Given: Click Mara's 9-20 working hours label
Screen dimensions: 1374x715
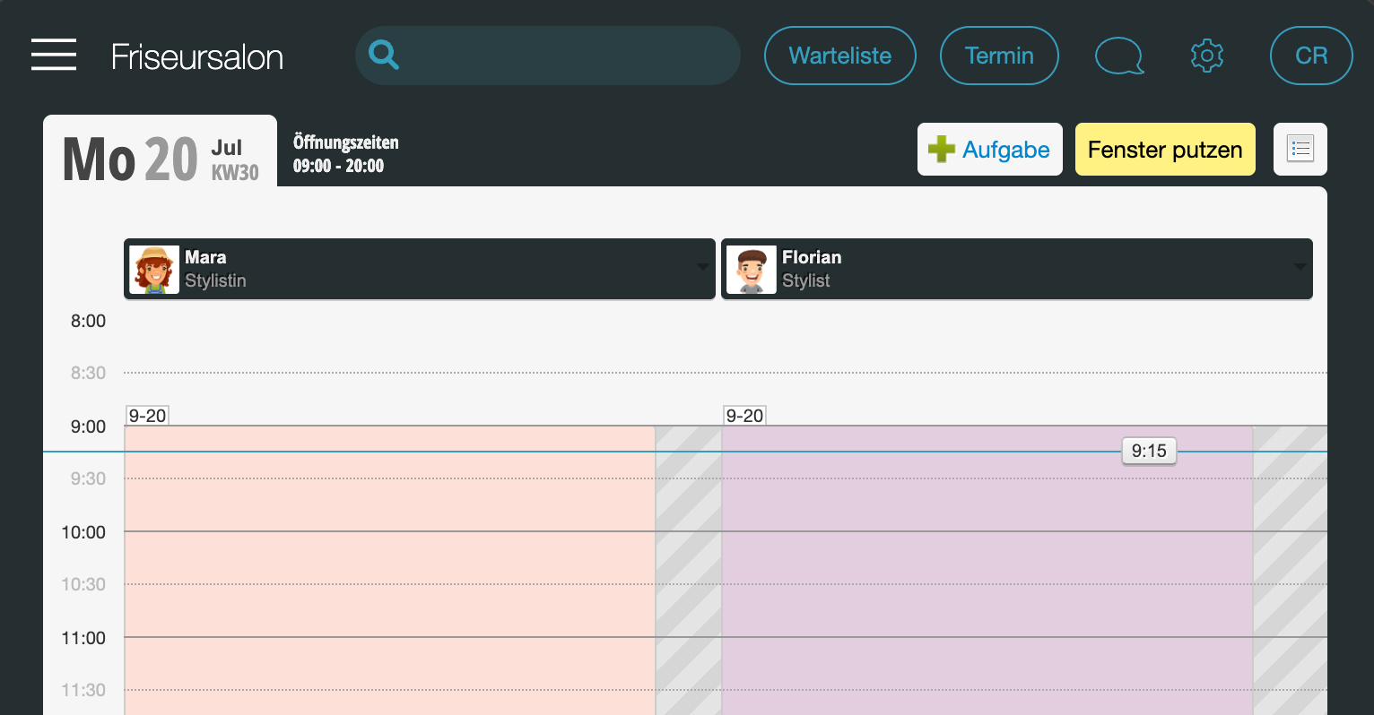Looking at the screenshot, I should click(x=147, y=416).
